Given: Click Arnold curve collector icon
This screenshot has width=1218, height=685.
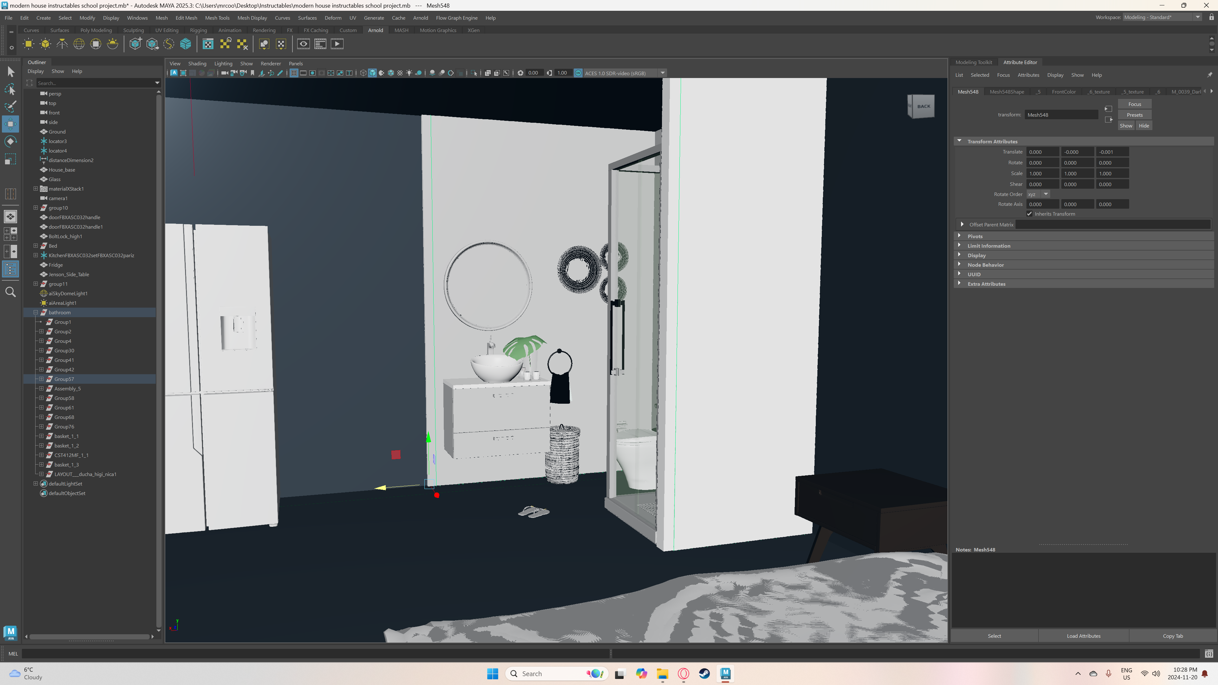Looking at the screenshot, I should 169,44.
